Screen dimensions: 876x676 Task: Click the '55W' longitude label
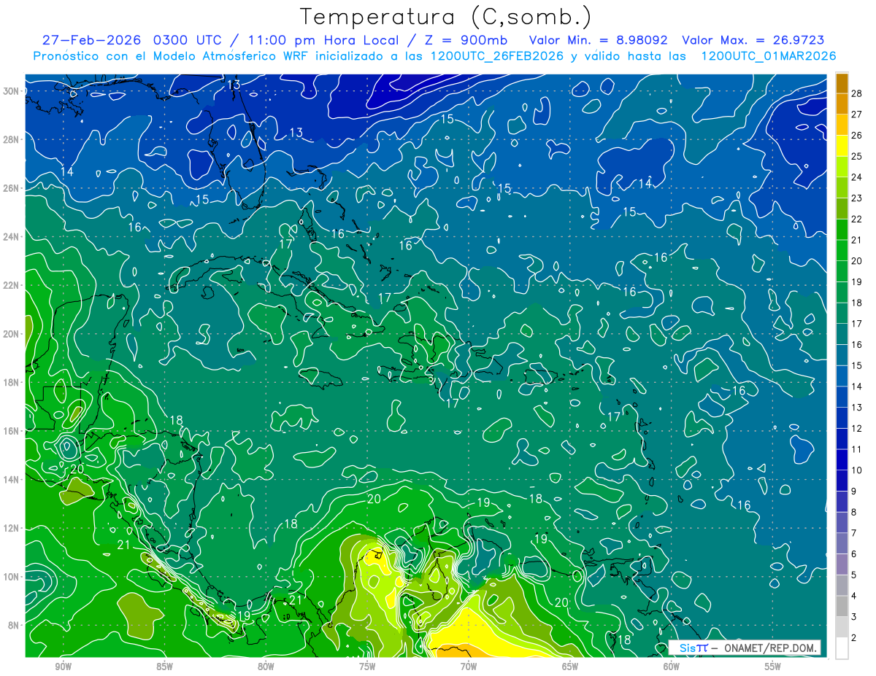coord(773,666)
